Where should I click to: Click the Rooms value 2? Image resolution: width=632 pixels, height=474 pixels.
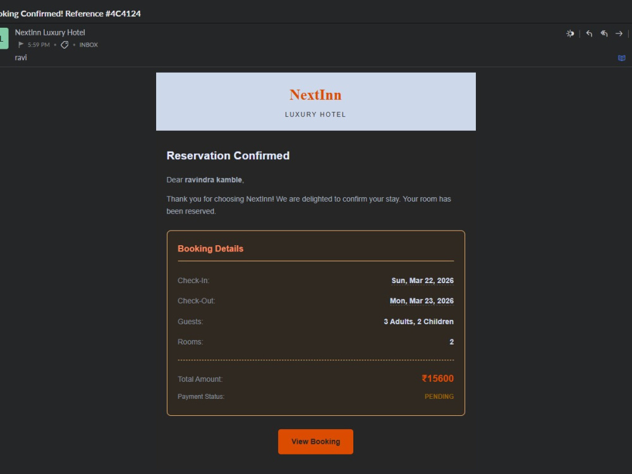451,342
